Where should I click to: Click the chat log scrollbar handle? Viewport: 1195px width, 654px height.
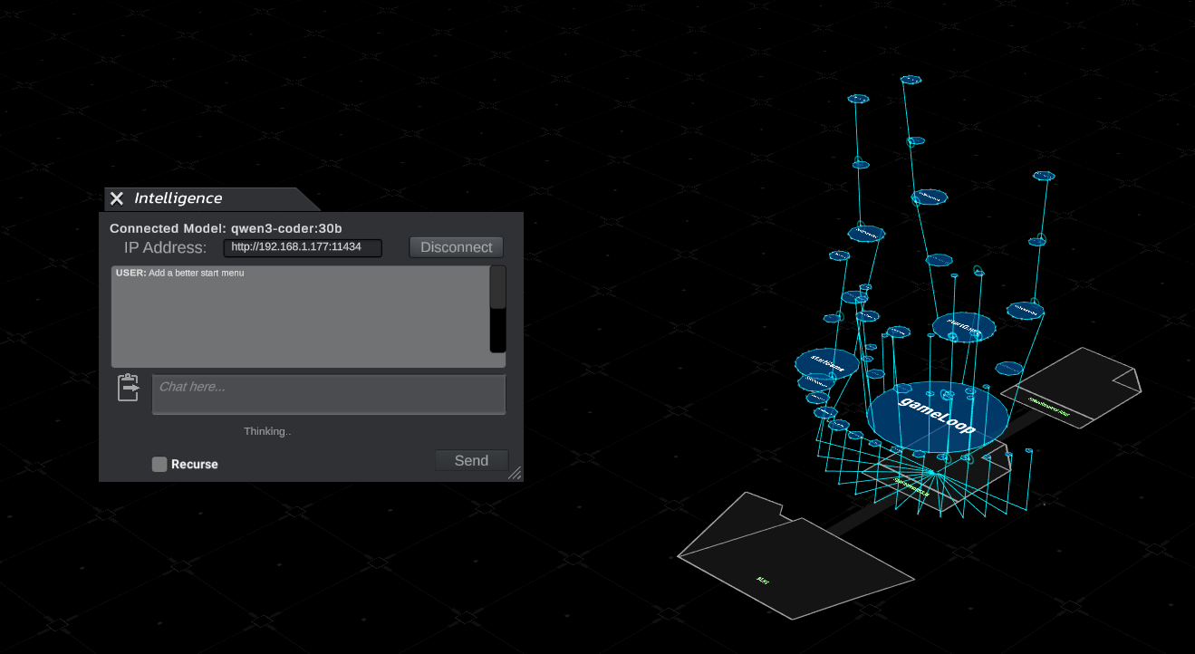497,287
